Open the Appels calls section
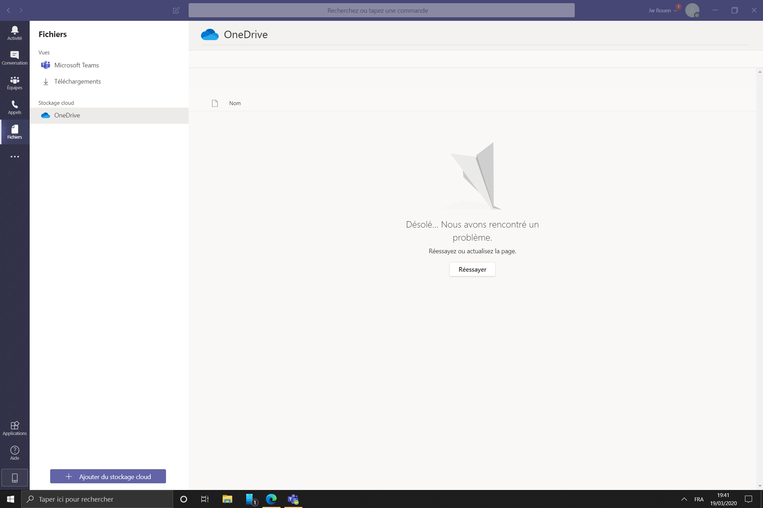This screenshot has height=508, width=763. (14, 107)
